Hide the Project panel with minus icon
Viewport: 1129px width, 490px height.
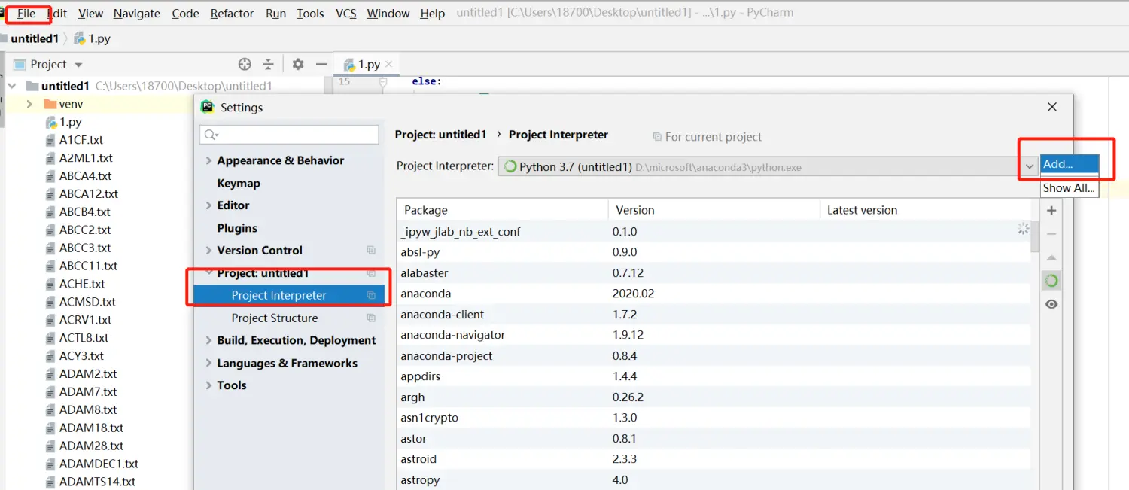tap(321, 64)
